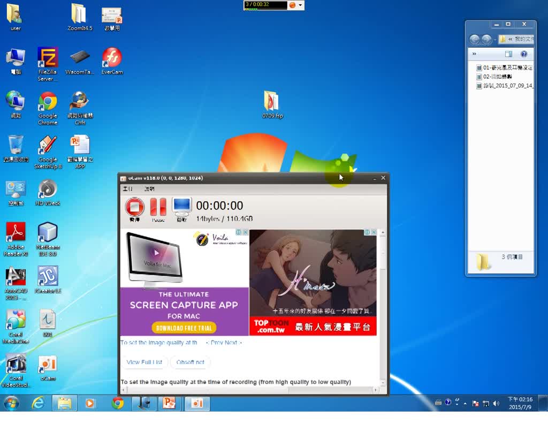Viewport: 548px width, 439px height.
Task: Launch Internet Explorer from the taskbar
Action: tap(38, 403)
